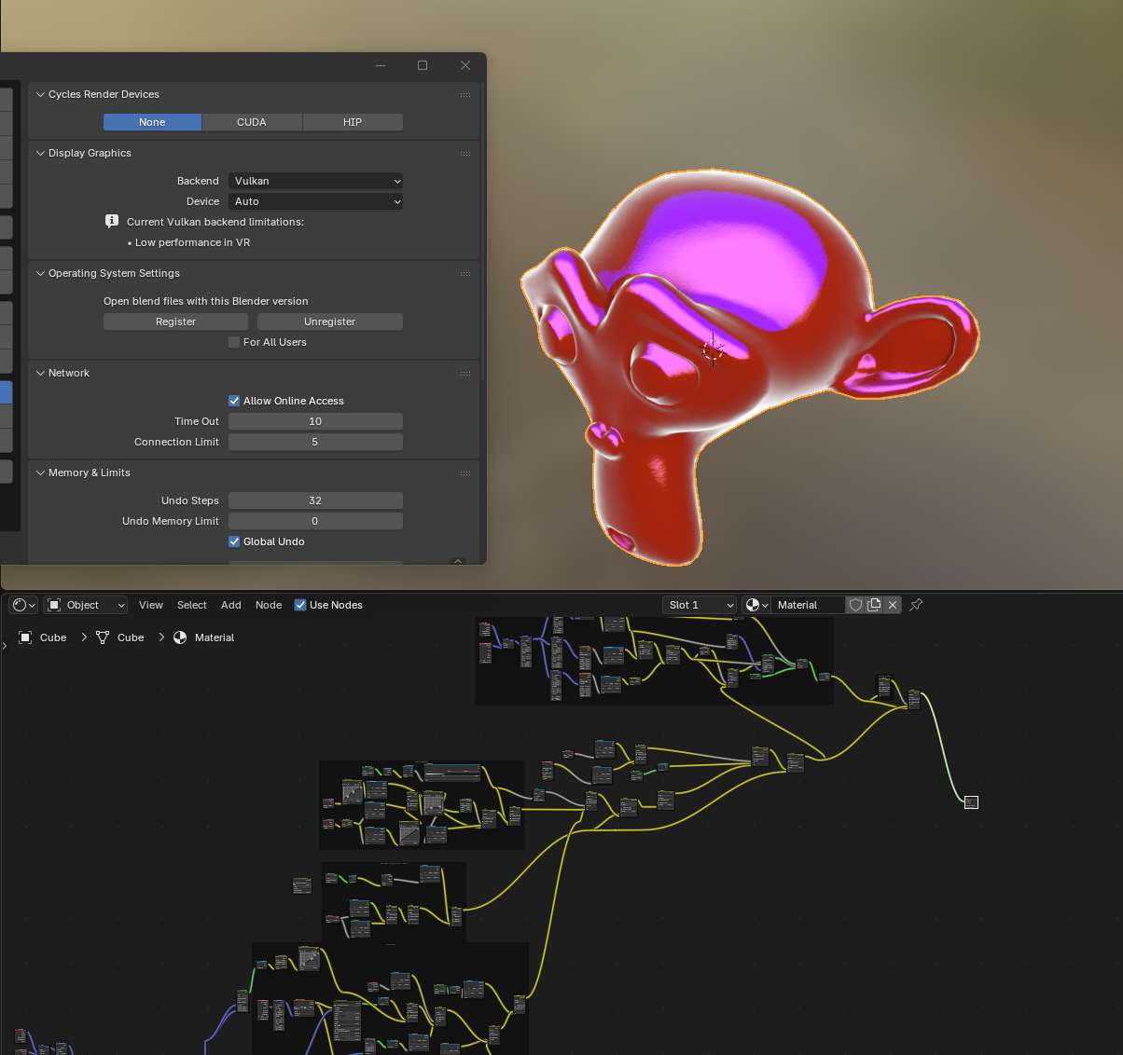Uncheck the Global Undo option
Screen dimensions: 1123x1055
pos(234,541)
